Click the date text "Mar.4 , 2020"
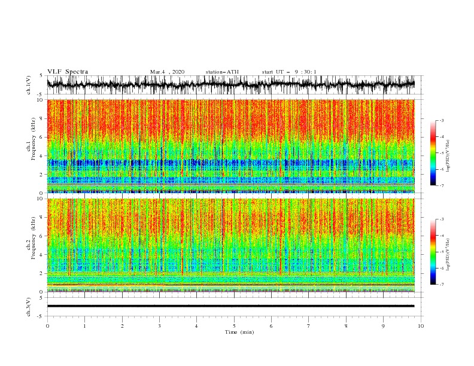This screenshot has width=474, height=366. pyautogui.click(x=167, y=72)
